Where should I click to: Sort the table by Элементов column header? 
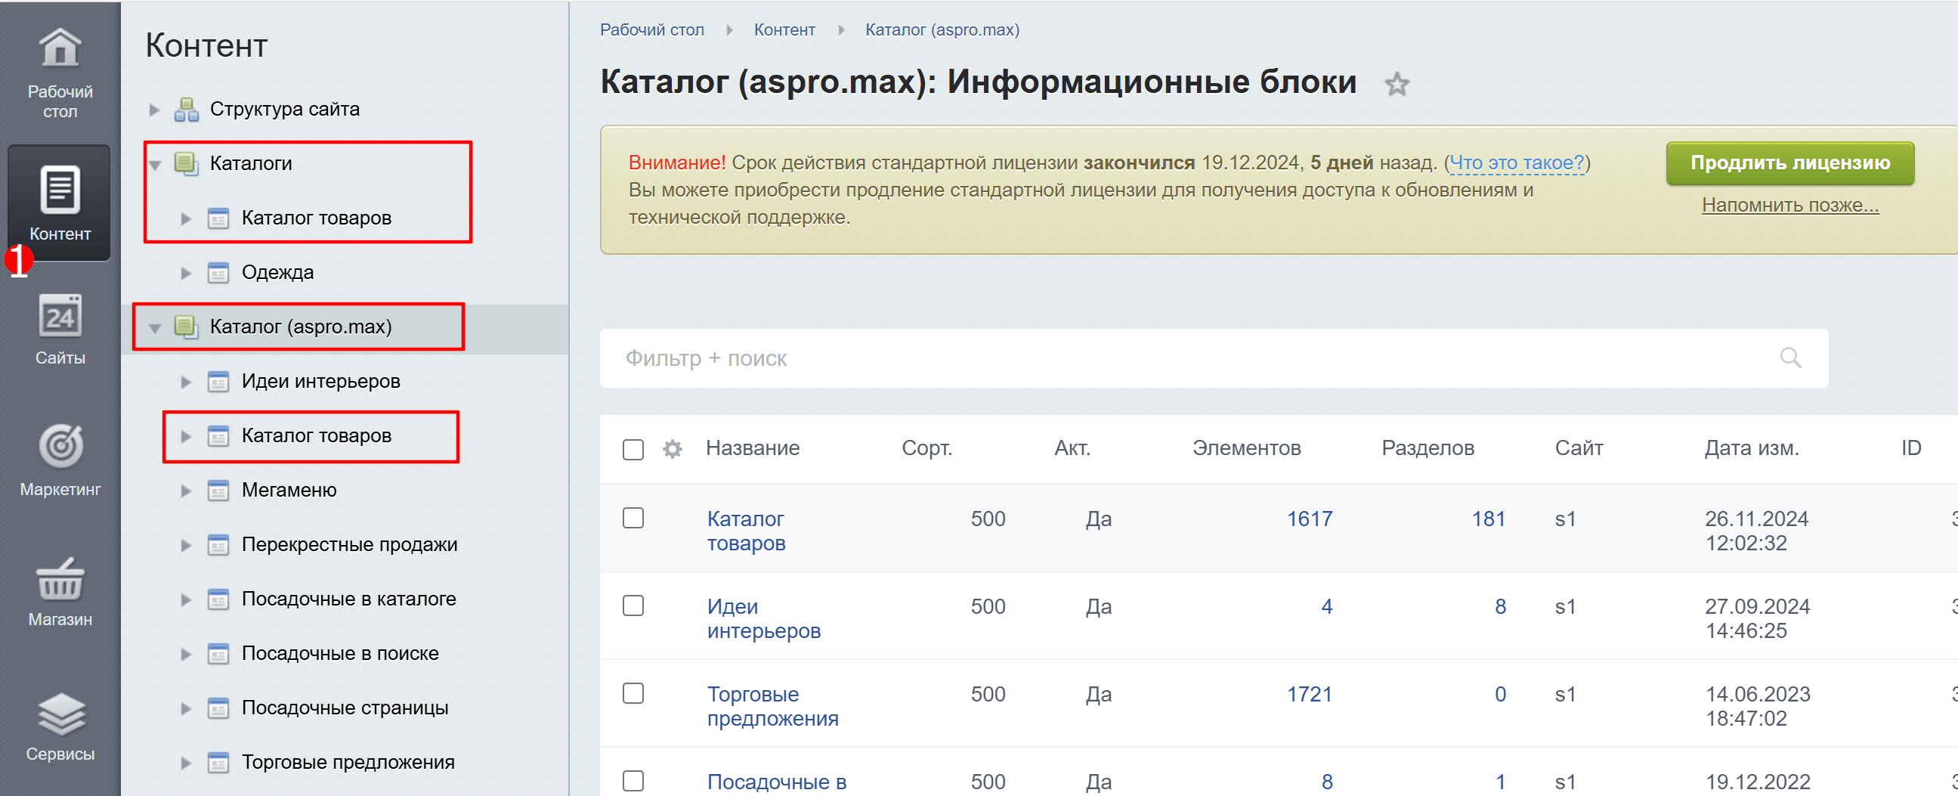point(1246,448)
